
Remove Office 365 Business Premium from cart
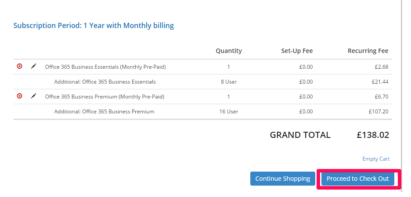click(19, 96)
